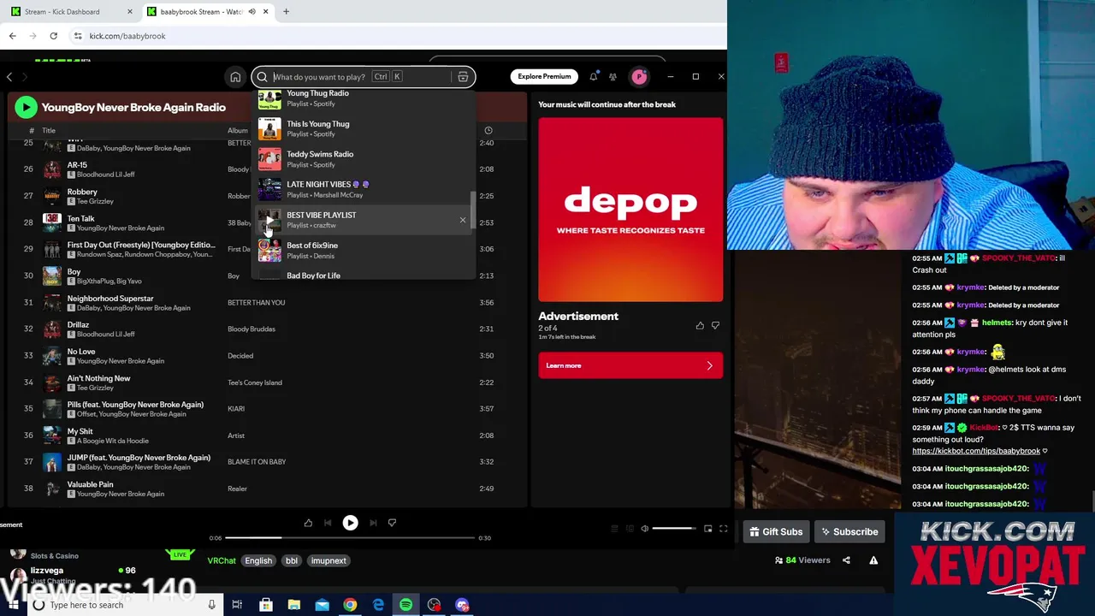Mute the baabybrook tab using speaker icon
Screen dimensions: 1095x616
(252, 12)
